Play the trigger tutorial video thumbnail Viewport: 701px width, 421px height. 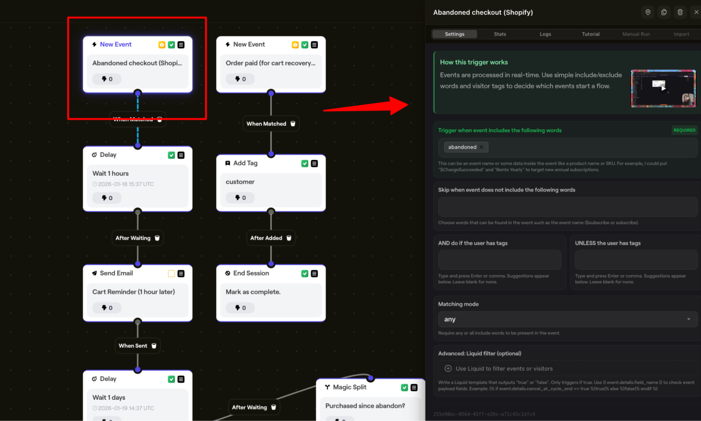pyautogui.click(x=663, y=88)
